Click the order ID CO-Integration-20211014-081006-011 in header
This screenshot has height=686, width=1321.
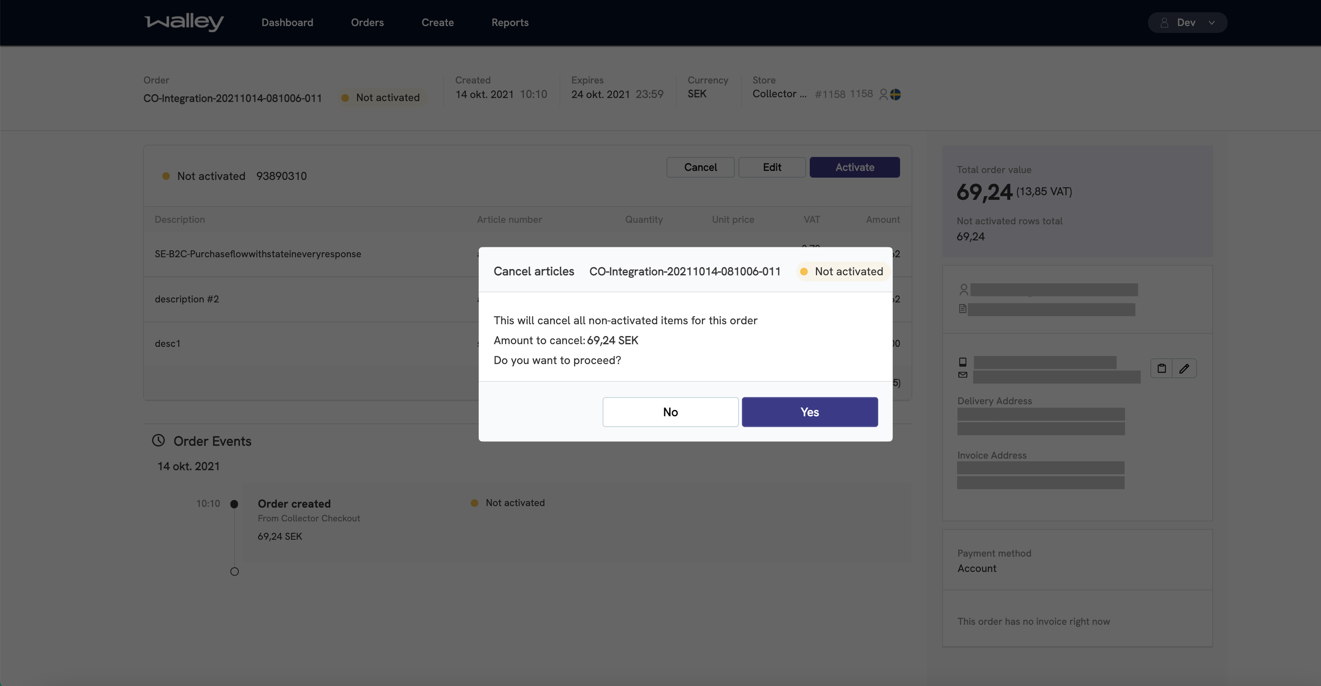(233, 98)
